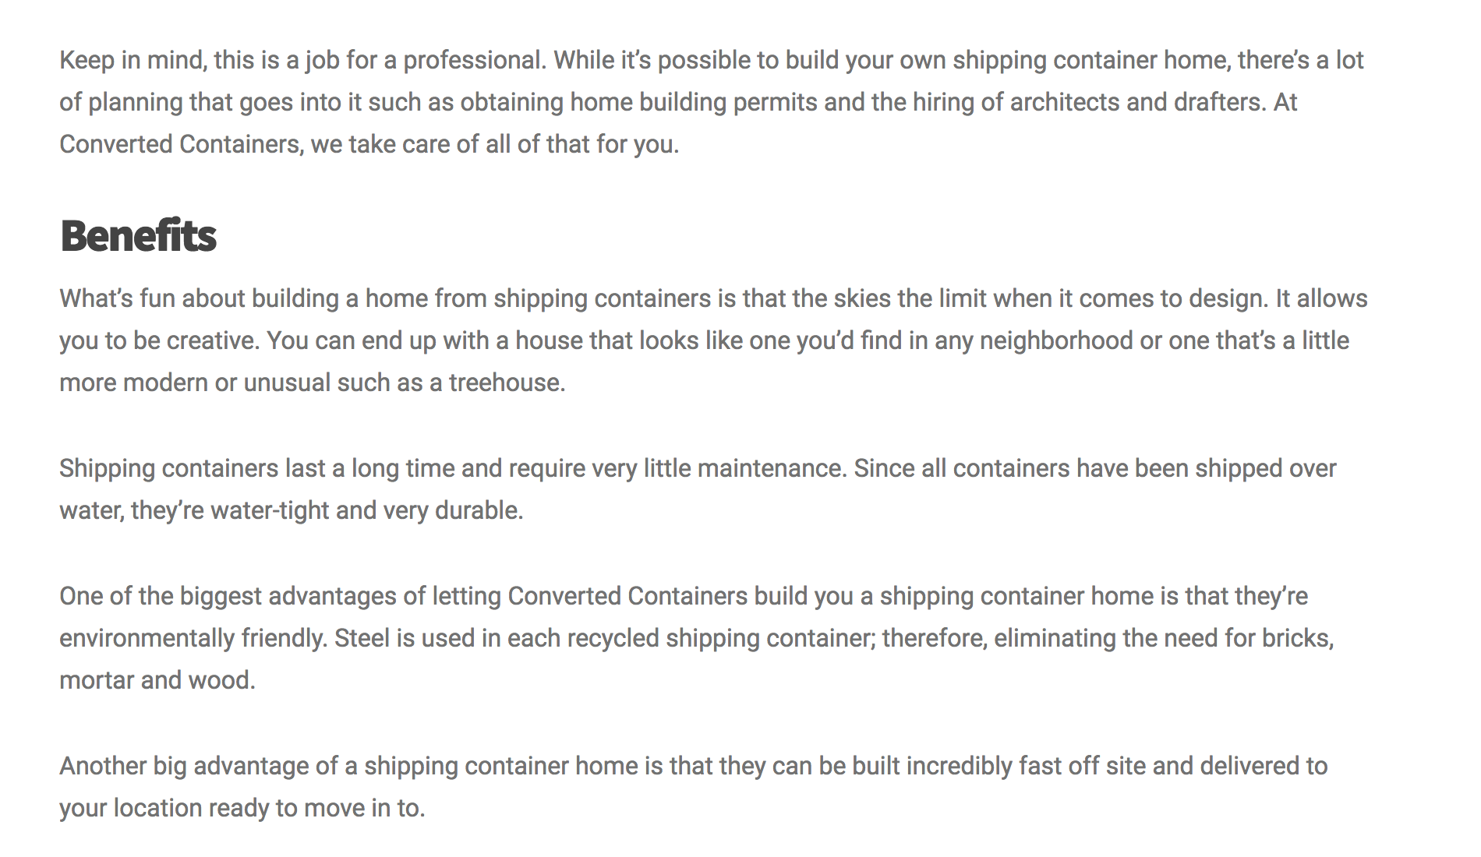Click the word 'treehouse' in the text
The height and width of the screenshot is (857, 1481).
click(504, 383)
